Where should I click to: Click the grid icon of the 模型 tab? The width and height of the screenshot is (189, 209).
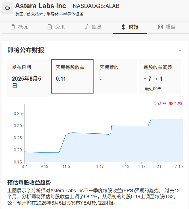pyautogui.click(x=161, y=27)
